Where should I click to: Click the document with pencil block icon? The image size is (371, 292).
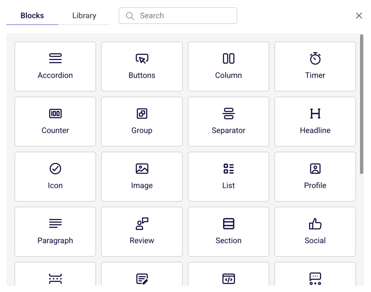coord(142,279)
